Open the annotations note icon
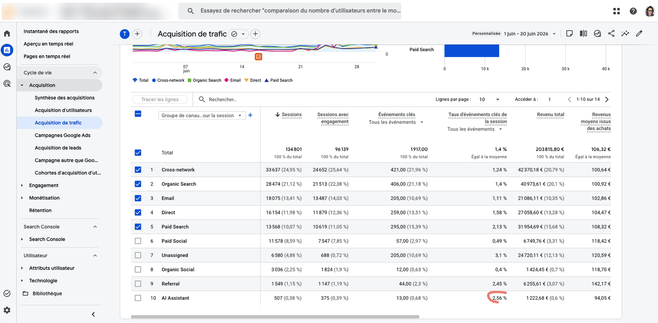 tap(569, 34)
